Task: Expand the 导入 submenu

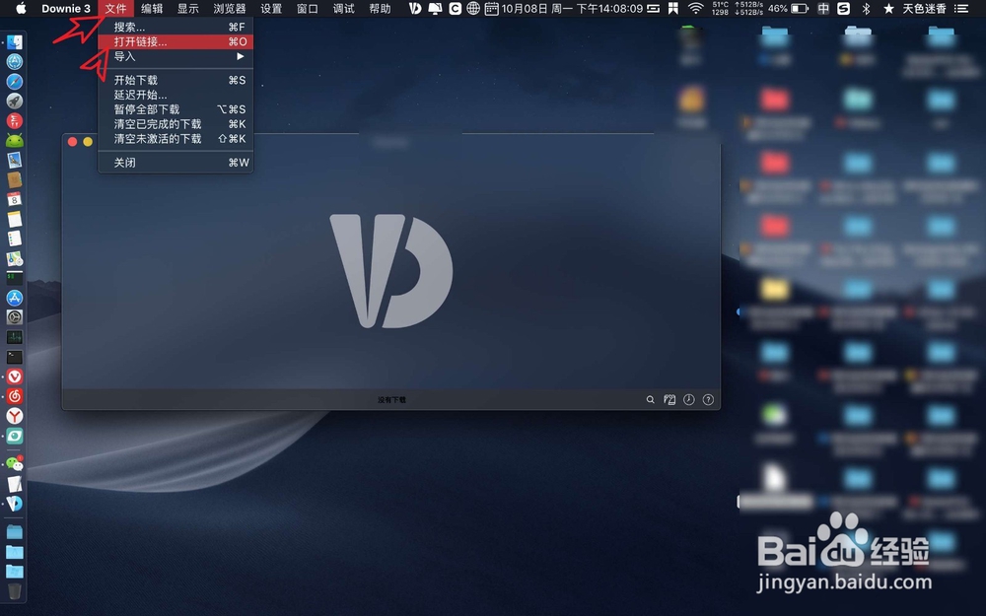Action: (176, 56)
